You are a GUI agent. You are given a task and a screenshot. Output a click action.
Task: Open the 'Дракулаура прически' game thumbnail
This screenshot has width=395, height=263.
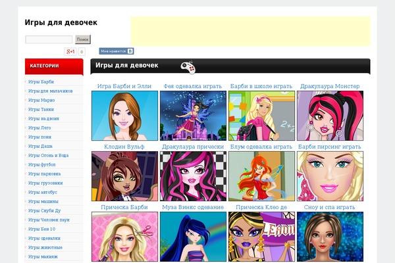[193, 176]
